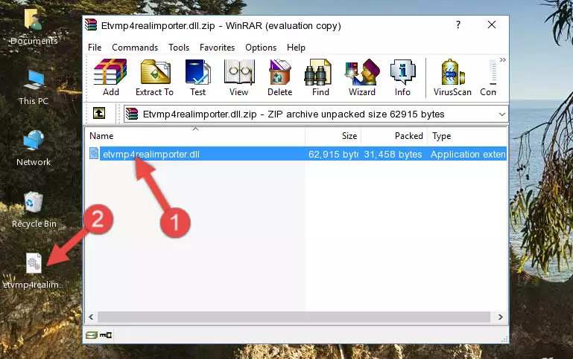Select the Recycle Bin desktop icon
The image size is (573, 359).
pyautogui.click(x=34, y=210)
